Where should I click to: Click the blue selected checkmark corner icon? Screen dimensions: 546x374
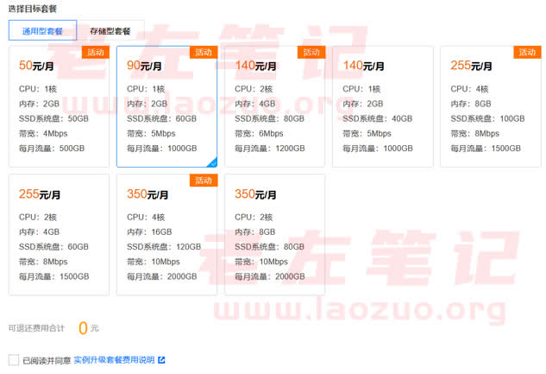tap(212, 162)
